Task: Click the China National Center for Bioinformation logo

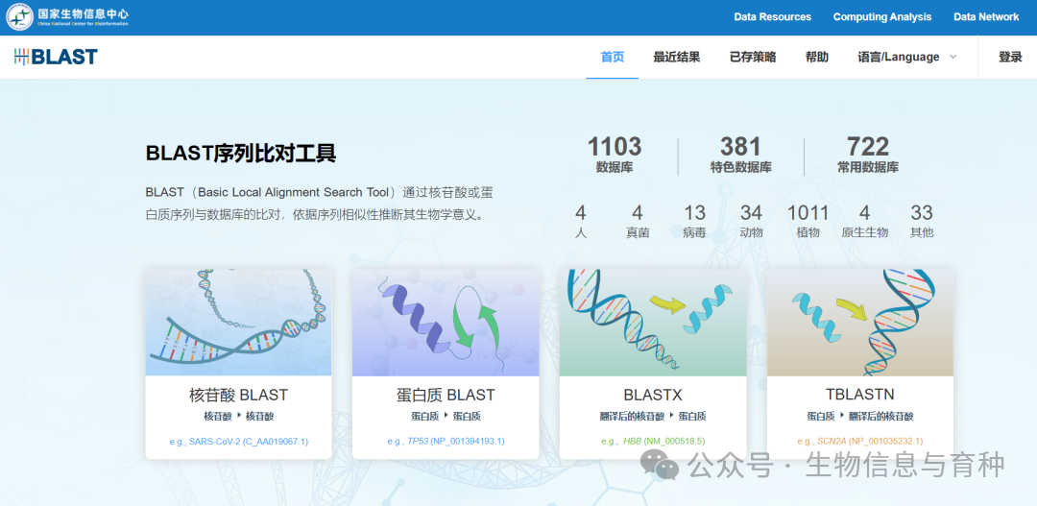Action: coord(67,16)
